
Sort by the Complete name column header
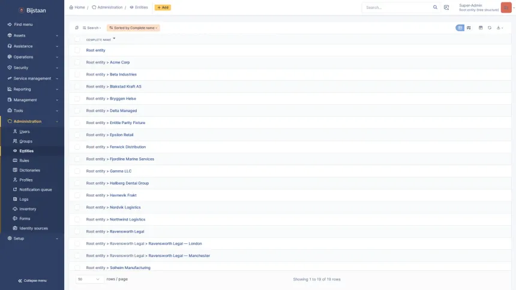pyautogui.click(x=98, y=40)
